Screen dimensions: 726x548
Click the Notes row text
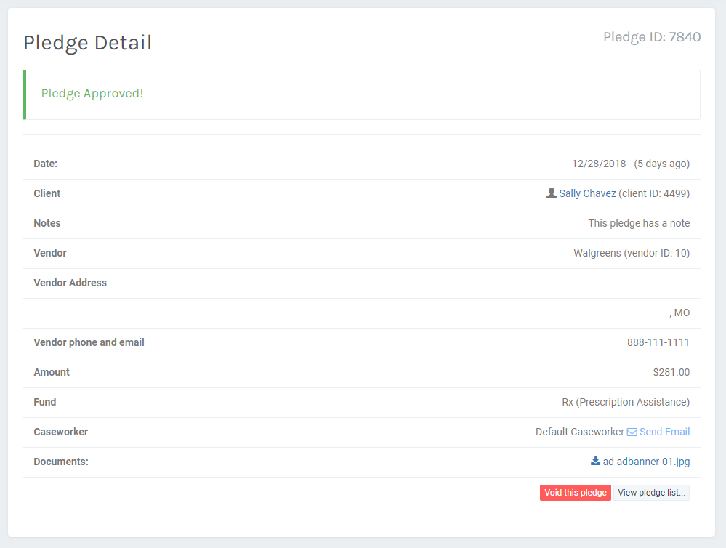[x=639, y=223]
